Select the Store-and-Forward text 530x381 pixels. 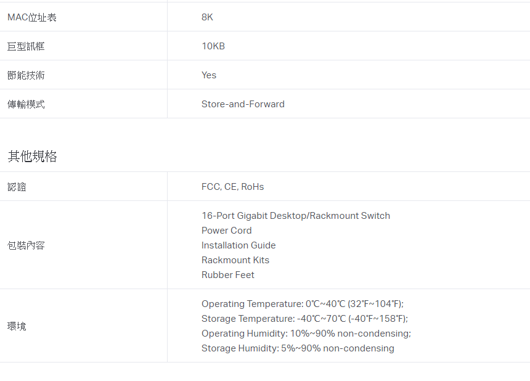pyautogui.click(x=243, y=104)
